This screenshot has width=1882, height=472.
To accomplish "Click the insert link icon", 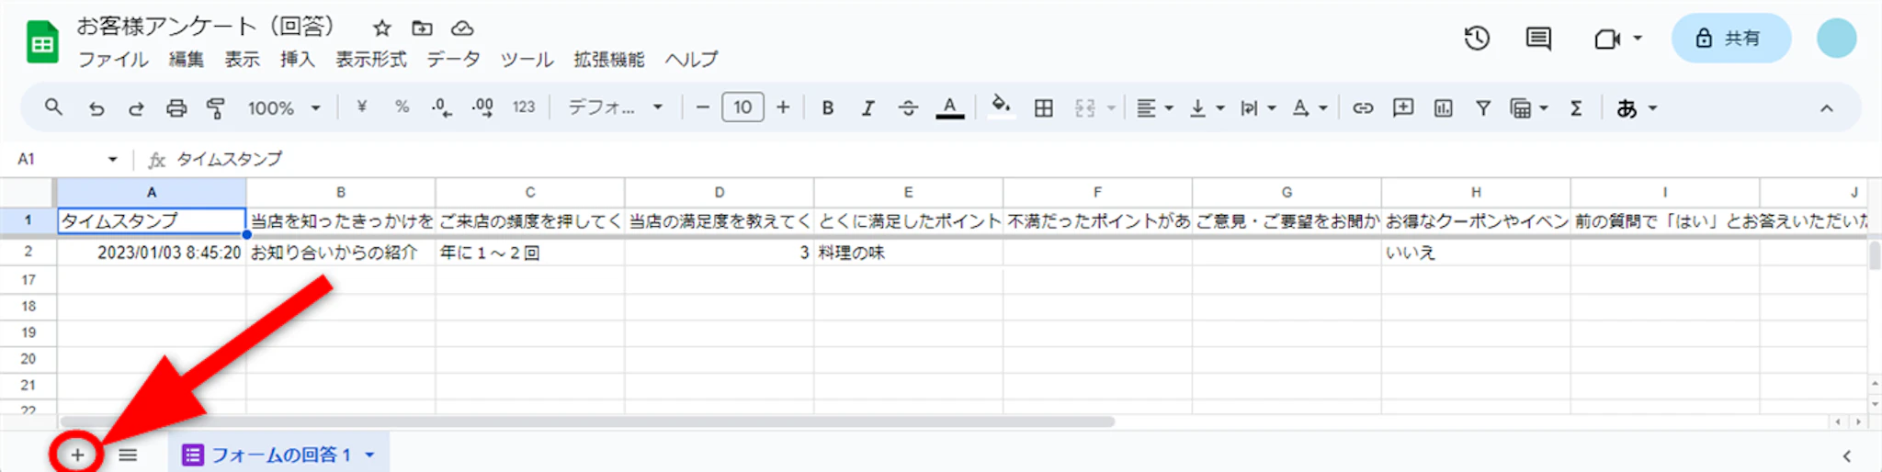I will coord(1363,108).
